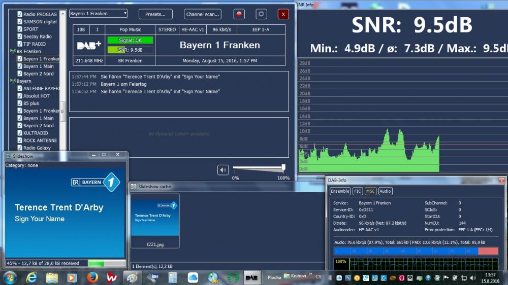This screenshot has height=285, width=508.
Task: Open the Plocha desktop toolbar
Action: tap(274, 277)
